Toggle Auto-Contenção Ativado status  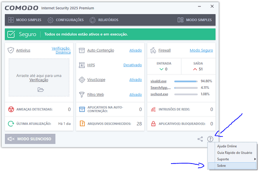[135, 50]
